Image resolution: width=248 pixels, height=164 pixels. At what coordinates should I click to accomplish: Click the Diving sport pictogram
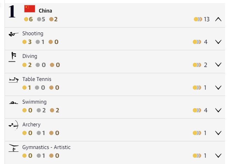pos(13,57)
